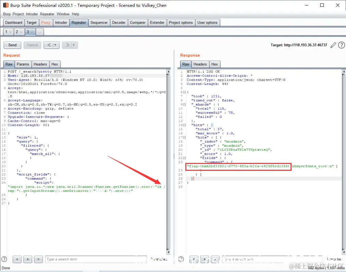
Task: Click the Burp Suite title bar icon
Action: tap(5, 5)
